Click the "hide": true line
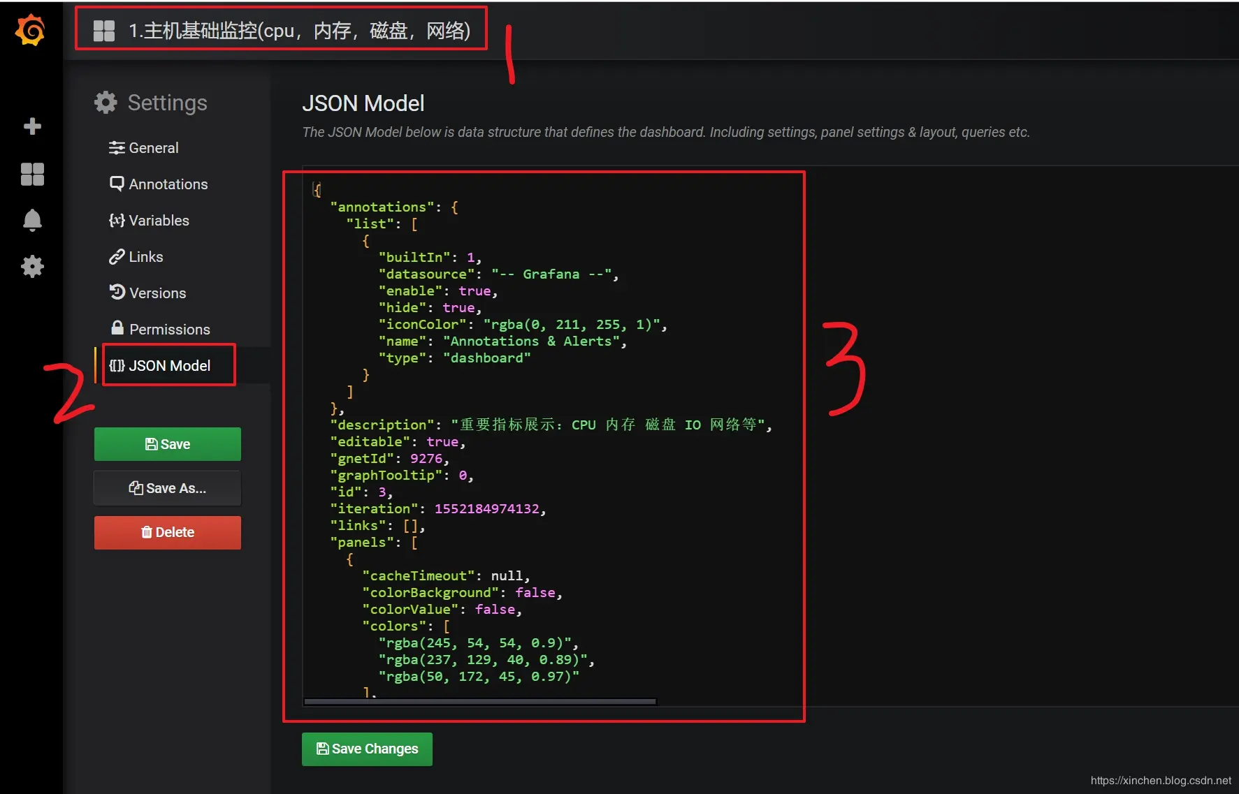Viewport: 1239px width, 794px height. [x=430, y=307]
